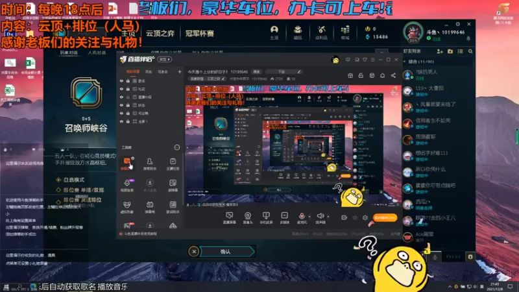519x292 pixels.
Task: Open the settings gear next to the live button
Action: 365,218
